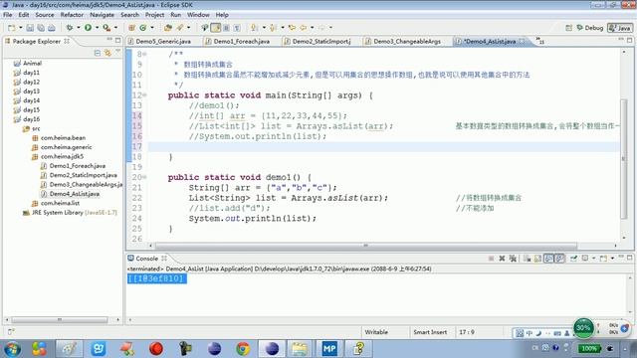Click the Save icon in the toolbar
The height and width of the screenshot is (358, 637).
(30, 28)
